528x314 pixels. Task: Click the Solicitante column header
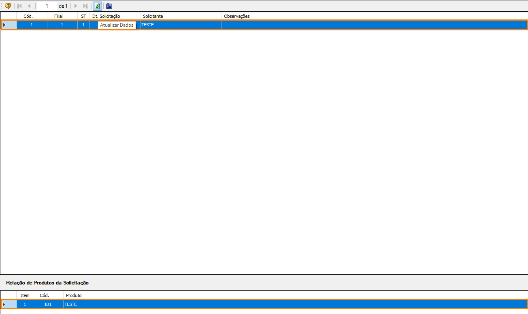click(x=153, y=16)
